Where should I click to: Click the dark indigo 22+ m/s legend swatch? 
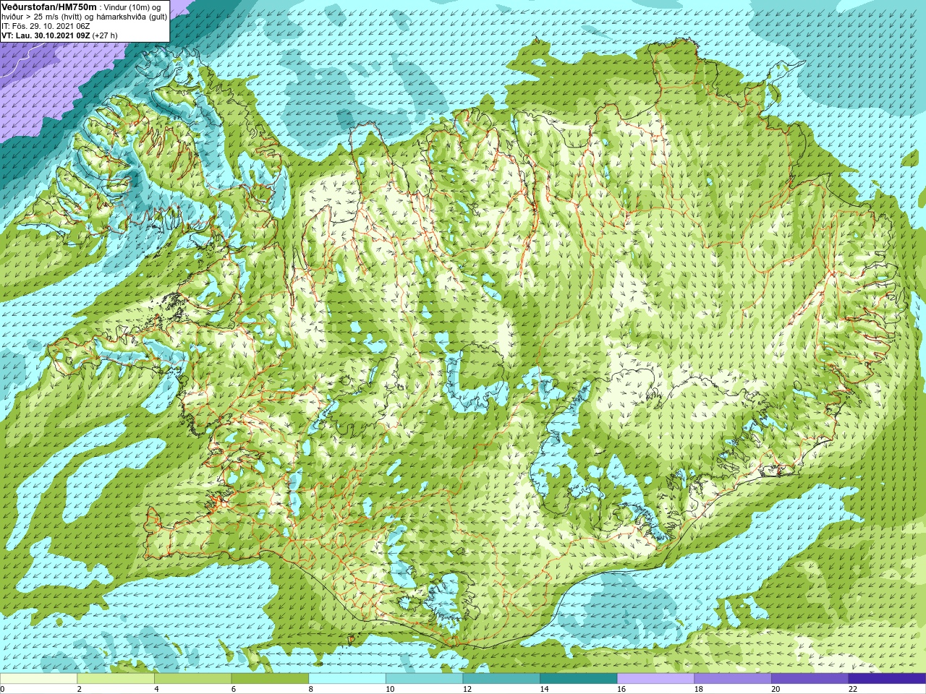click(888, 679)
